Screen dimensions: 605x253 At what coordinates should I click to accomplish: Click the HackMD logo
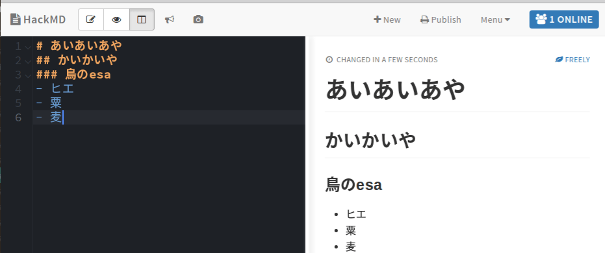pos(38,19)
